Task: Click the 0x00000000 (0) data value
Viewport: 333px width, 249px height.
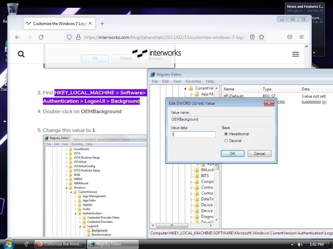Action: pyautogui.click(x=314, y=102)
